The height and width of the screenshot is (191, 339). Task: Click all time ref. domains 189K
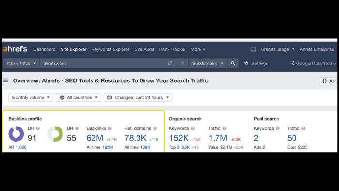145,147
